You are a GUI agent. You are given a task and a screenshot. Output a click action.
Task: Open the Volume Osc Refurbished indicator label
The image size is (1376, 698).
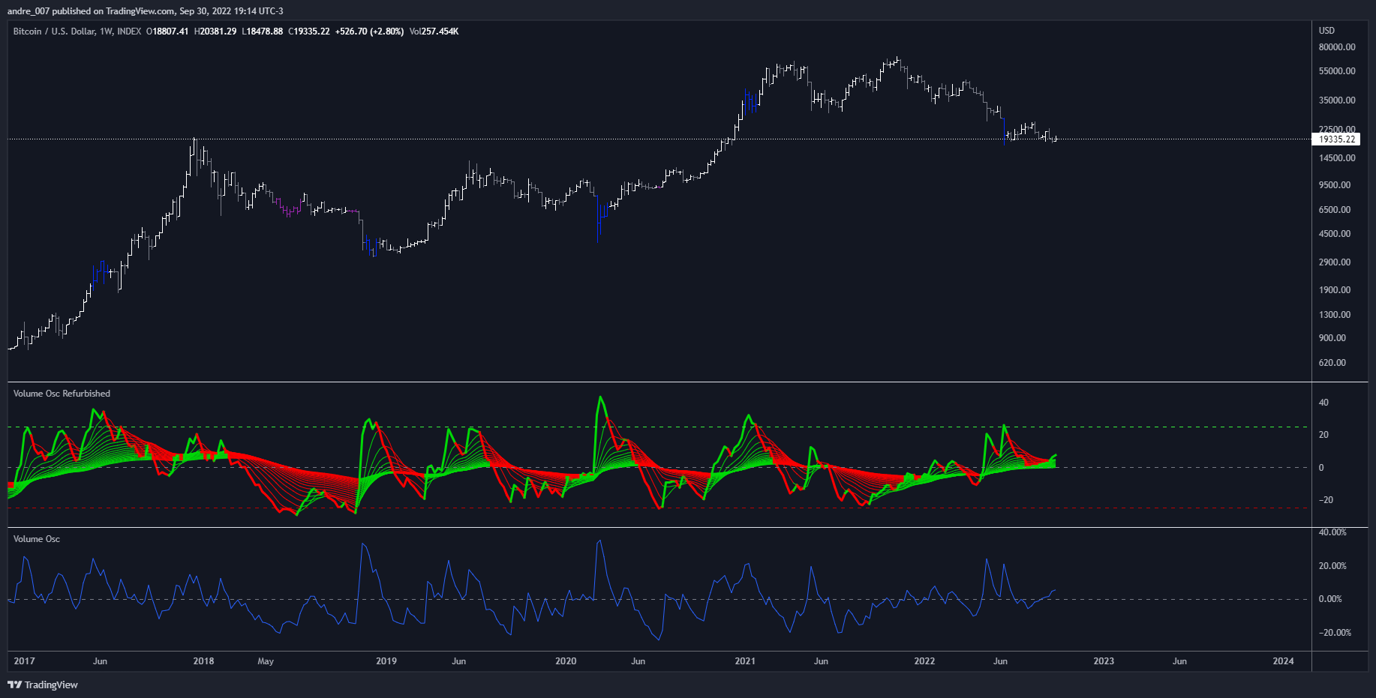[62, 394]
